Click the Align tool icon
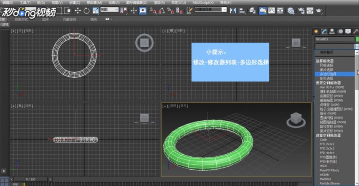The height and width of the screenshot is (186, 359). coord(242,10)
